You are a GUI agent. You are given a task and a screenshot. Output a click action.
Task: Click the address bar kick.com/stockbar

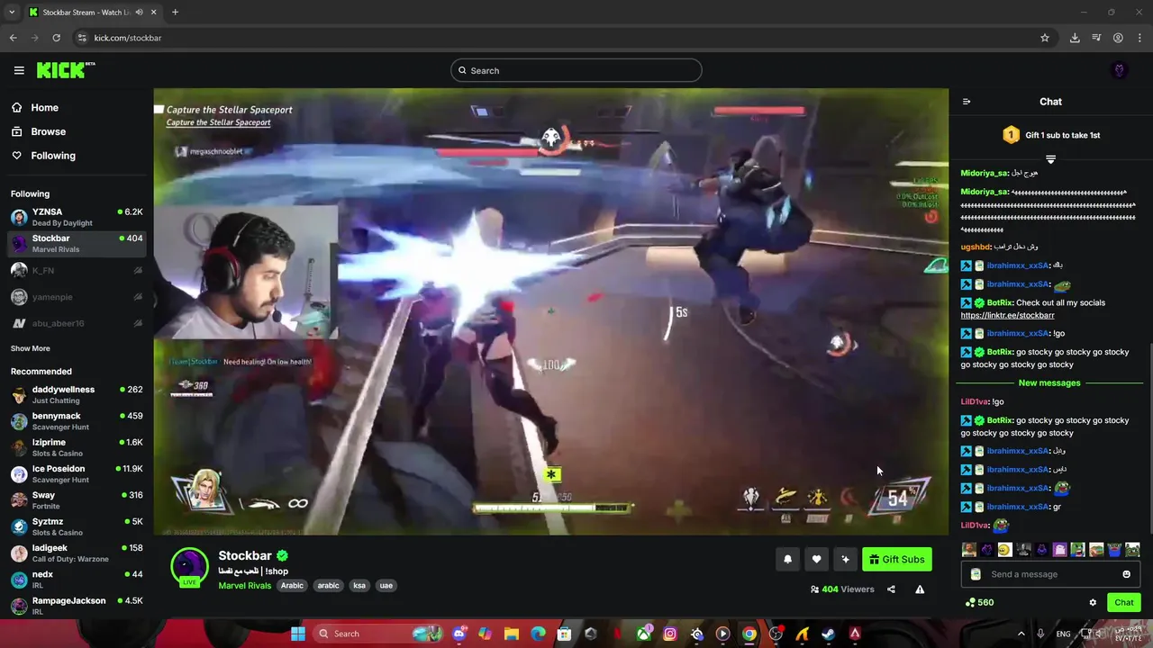(128, 38)
